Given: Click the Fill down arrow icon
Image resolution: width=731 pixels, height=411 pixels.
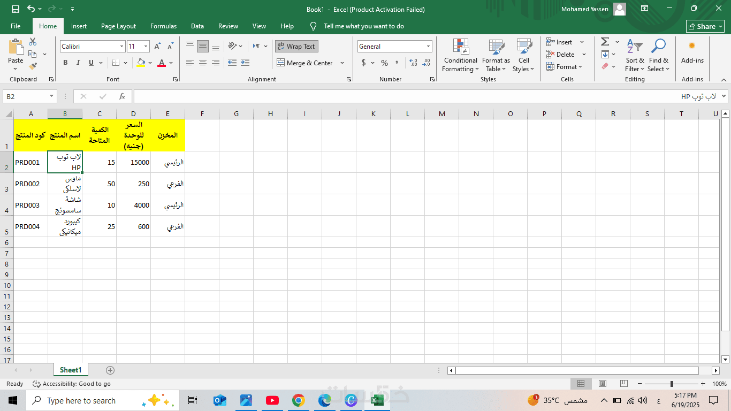Looking at the screenshot, I should [605, 54].
